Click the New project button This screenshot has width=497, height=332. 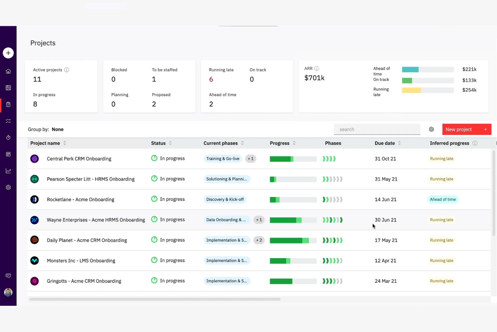tap(467, 130)
